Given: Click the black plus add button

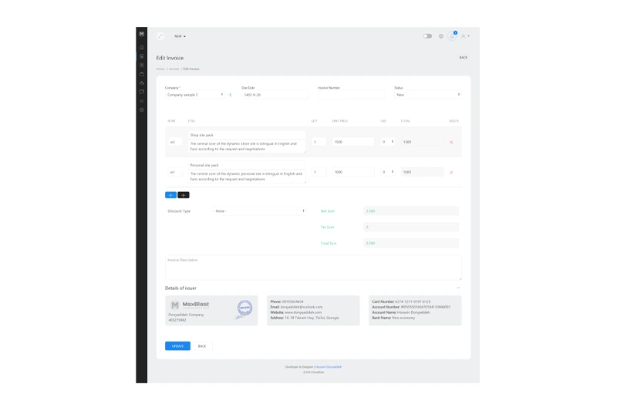Looking at the screenshot, I should pyautogui.click(x=183, y=195).
